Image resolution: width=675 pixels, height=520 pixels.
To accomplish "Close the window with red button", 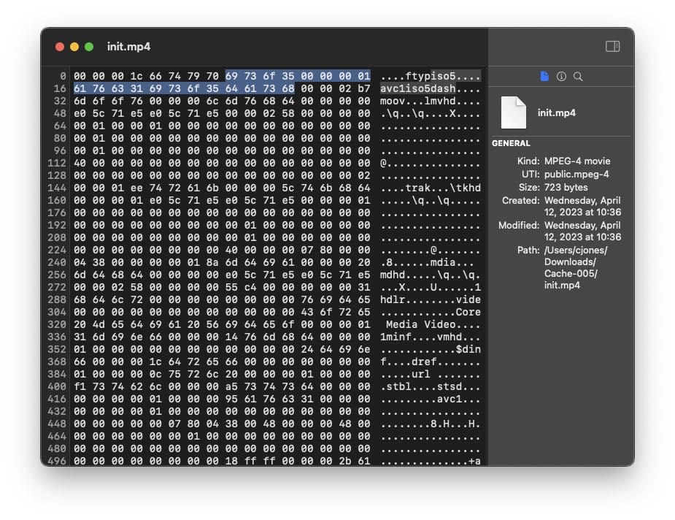I will pyautogui.click(x=60, y=47).
